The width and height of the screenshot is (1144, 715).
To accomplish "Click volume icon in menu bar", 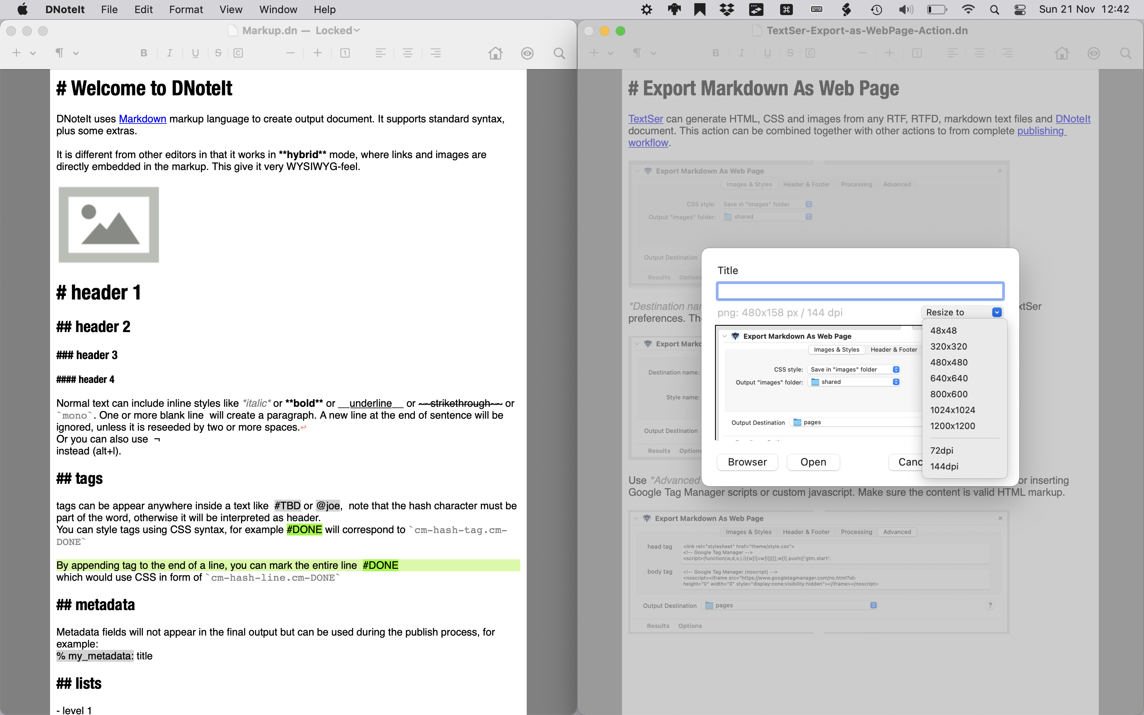I will click(x=906, y=10).
